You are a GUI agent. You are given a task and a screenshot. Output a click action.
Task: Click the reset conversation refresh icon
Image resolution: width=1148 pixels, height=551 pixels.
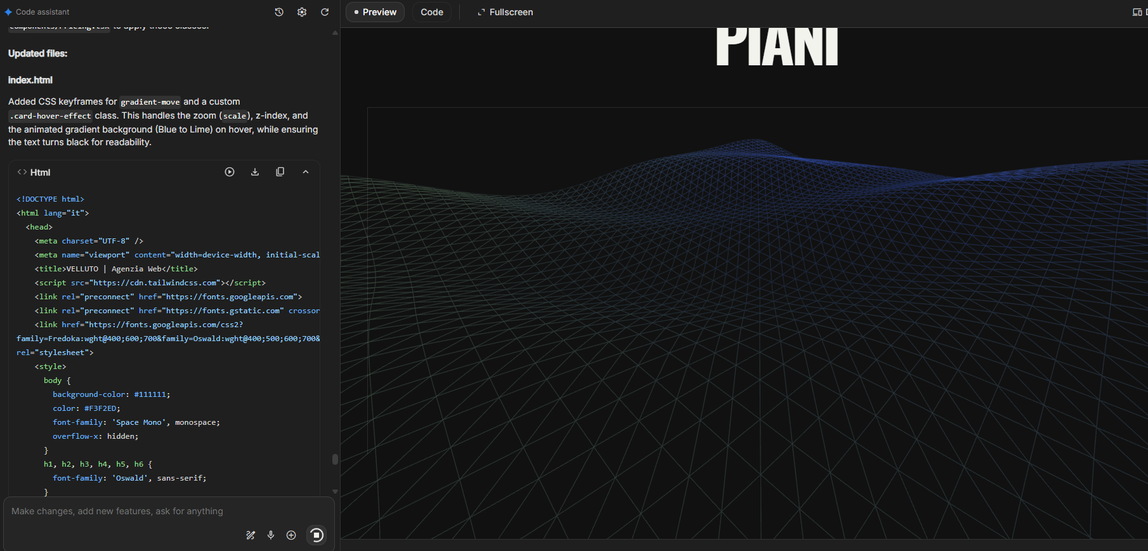click(325, 12)
